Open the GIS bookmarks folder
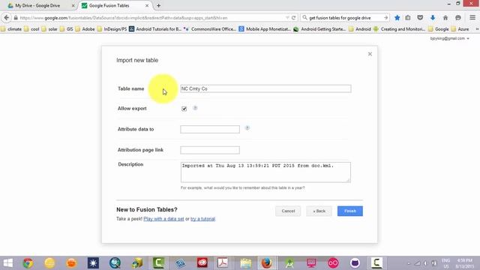This screenshot has height=270, width=480. (66, 29)
